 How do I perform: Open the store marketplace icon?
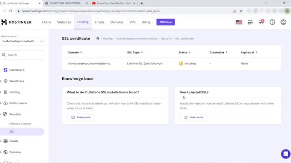(x=250, y=22)
